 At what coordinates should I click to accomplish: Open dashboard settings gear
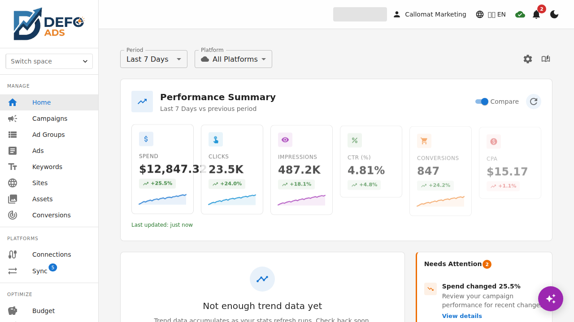pos(528,59)
